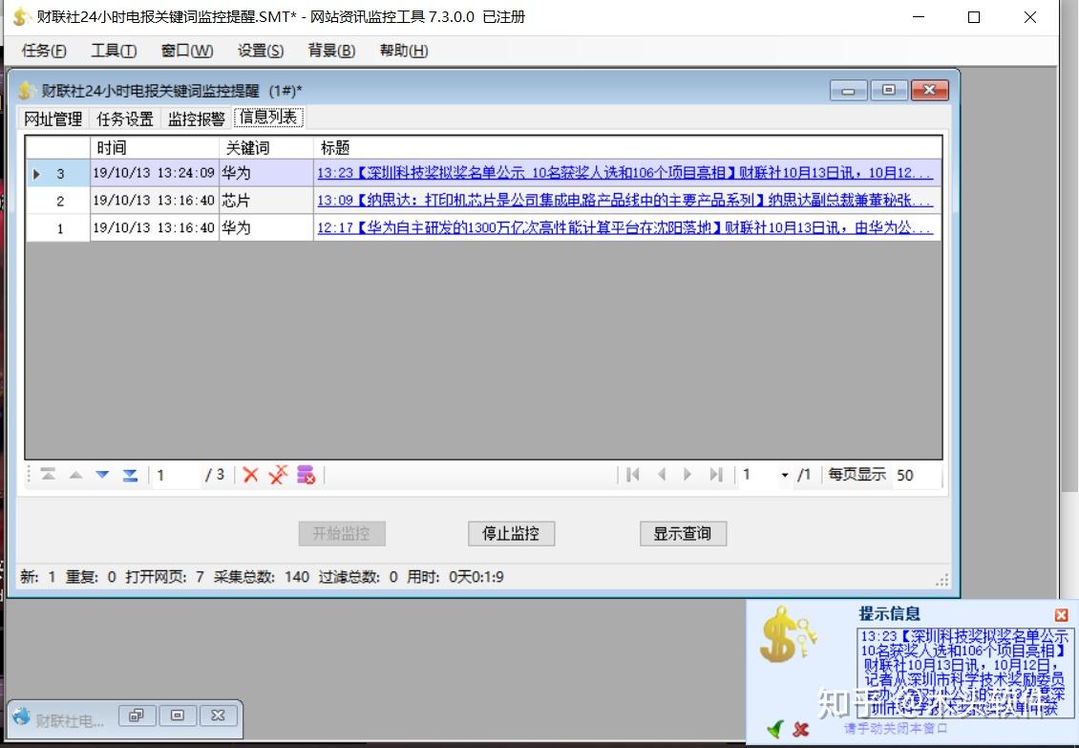
Task: Click the 停止监控 button
Action: click(511, 533)
